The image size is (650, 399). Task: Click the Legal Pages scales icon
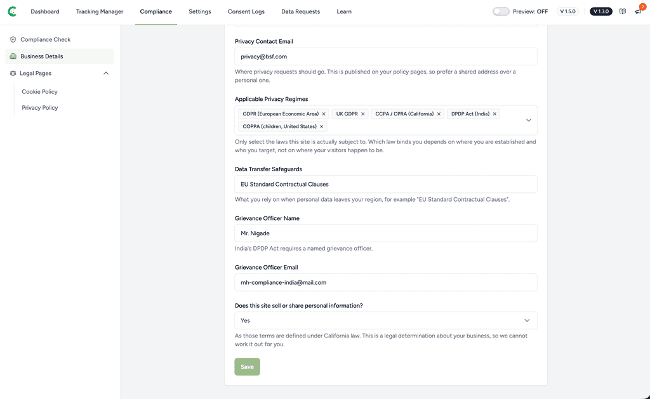click(x=13, y=74)
